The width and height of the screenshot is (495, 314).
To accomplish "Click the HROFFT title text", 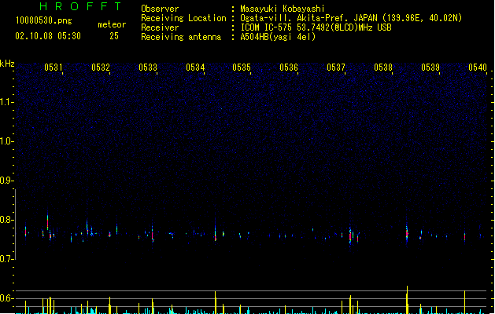I will (80, 6).
